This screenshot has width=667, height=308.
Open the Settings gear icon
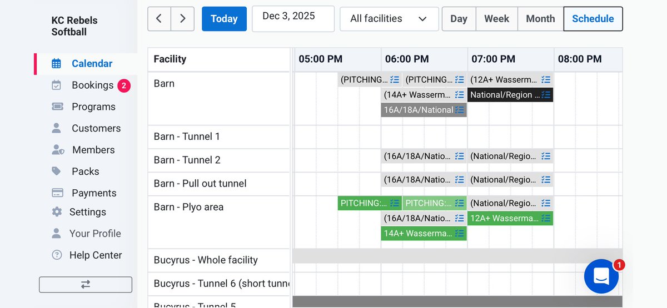pyautogui.click(x=56, y=212)
